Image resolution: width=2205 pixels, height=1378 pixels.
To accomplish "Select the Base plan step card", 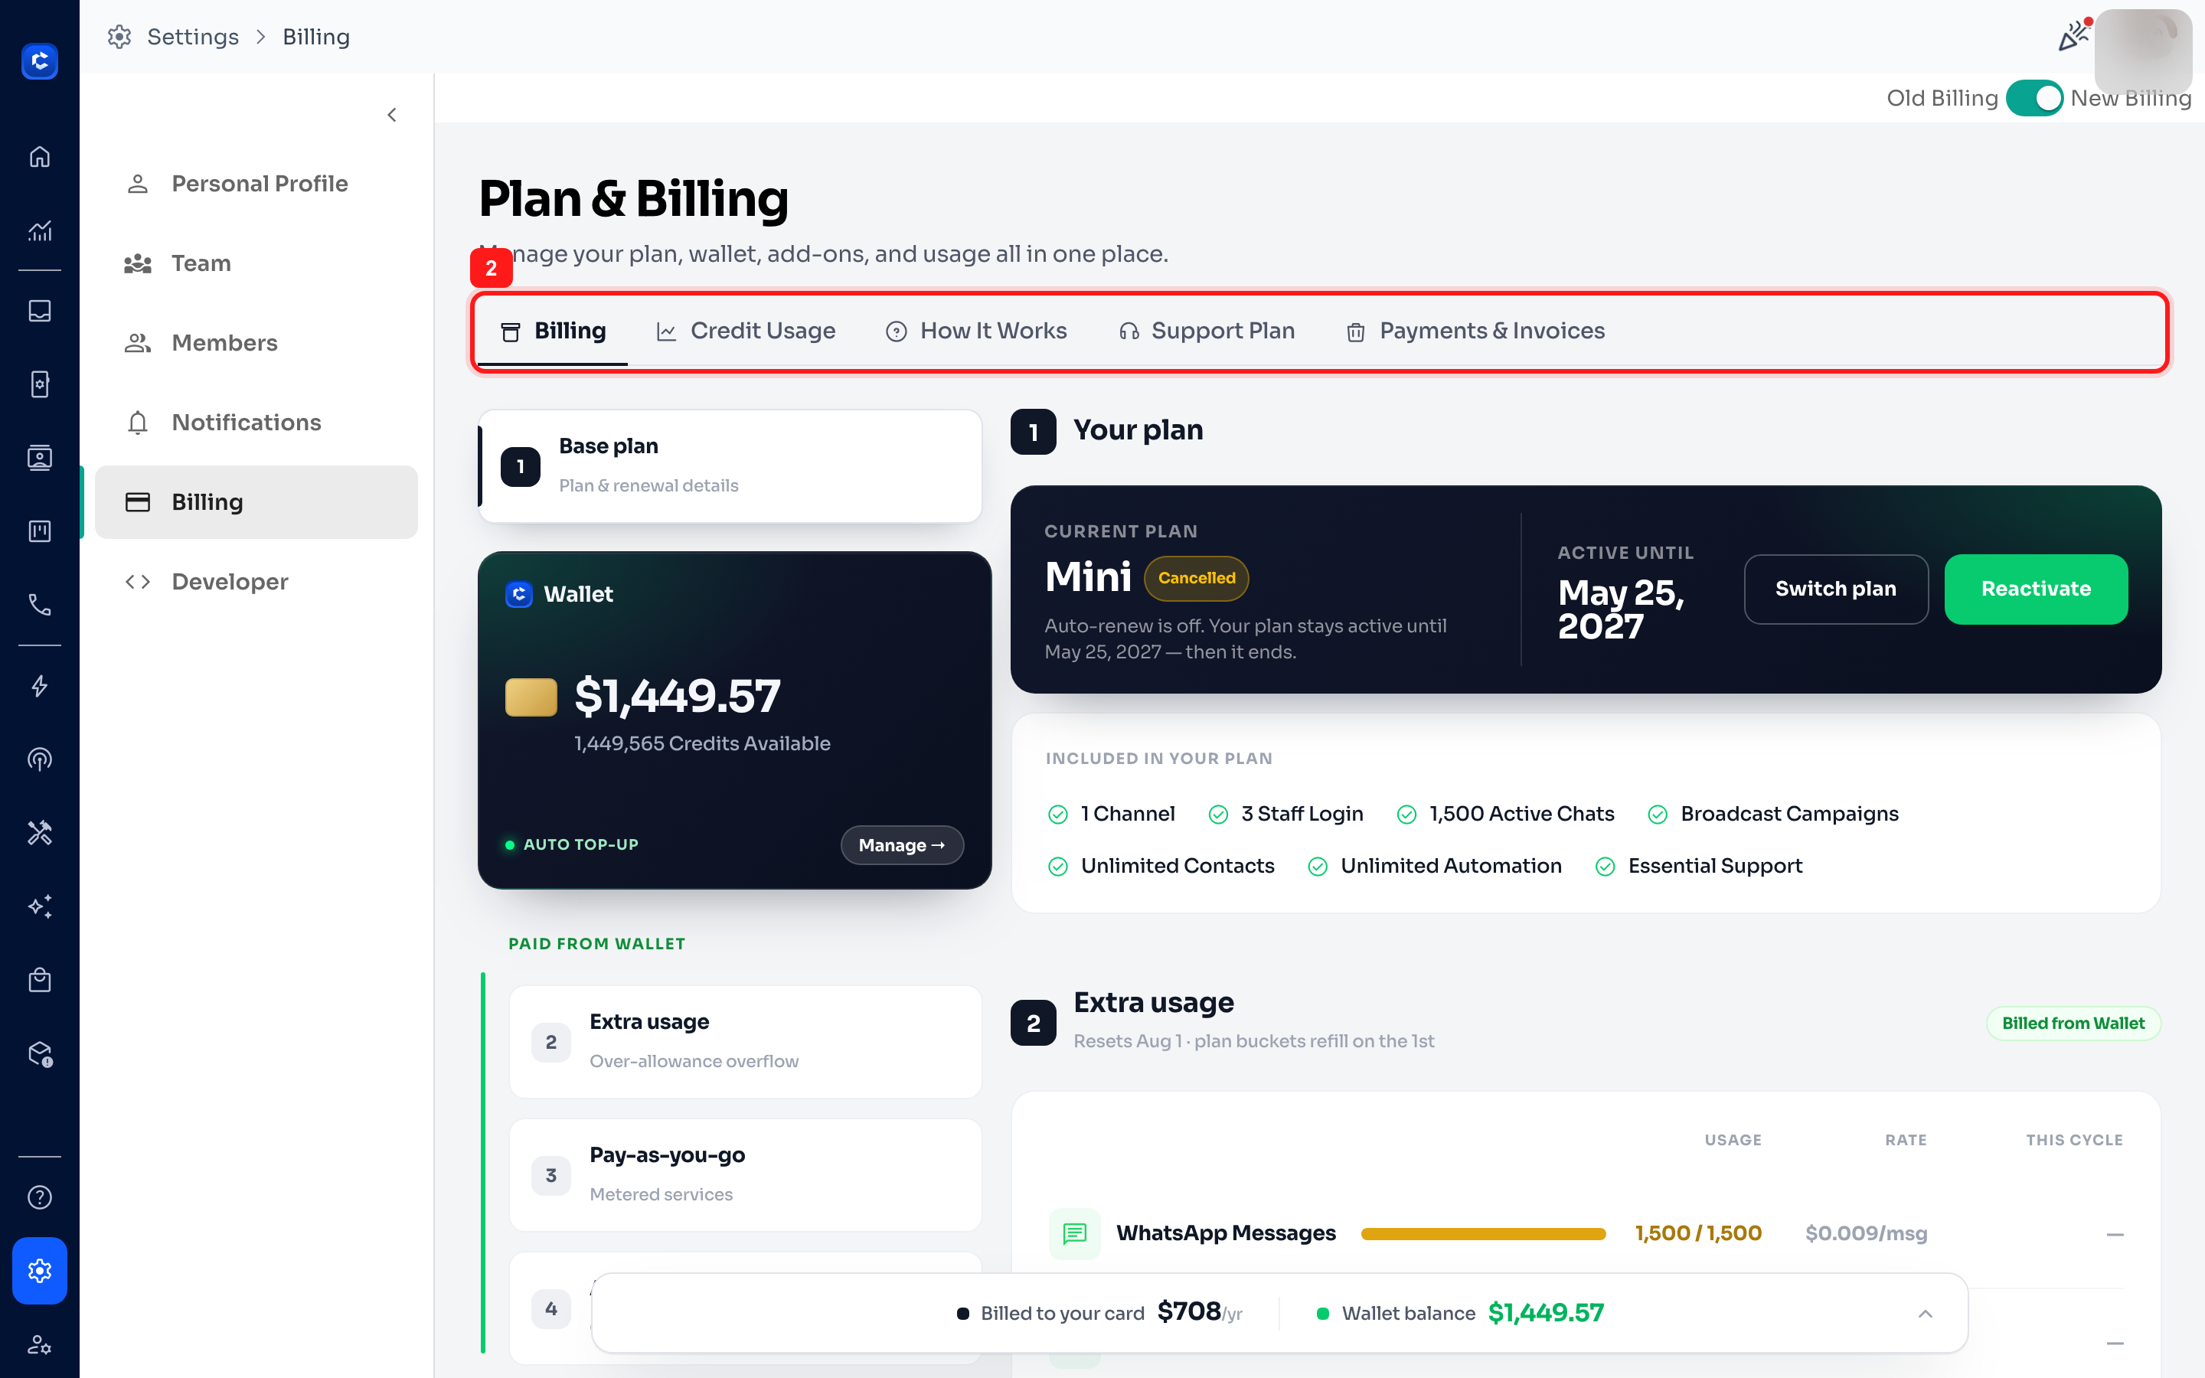I will coord(730,465).
